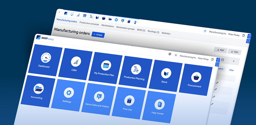Open the Stock box icon in rear toolbar
Image resolution: width=256 pixels, height=125 pixels.
(x=97, y=17)
